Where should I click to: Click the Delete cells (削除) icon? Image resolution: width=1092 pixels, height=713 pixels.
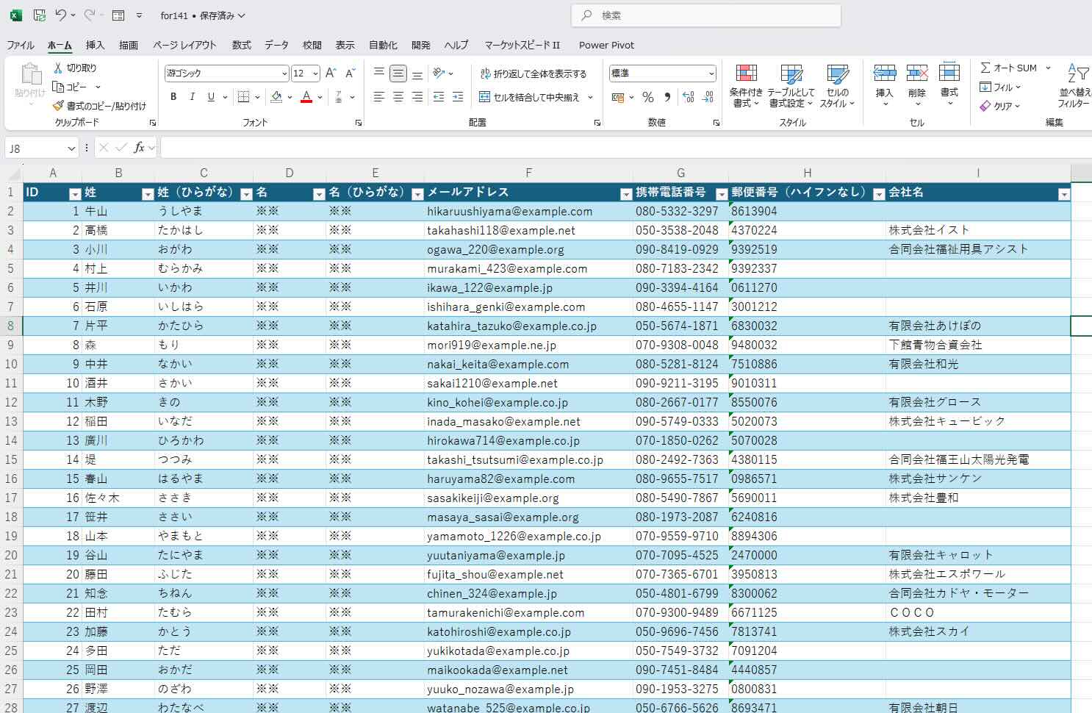(x=916, y=73)
